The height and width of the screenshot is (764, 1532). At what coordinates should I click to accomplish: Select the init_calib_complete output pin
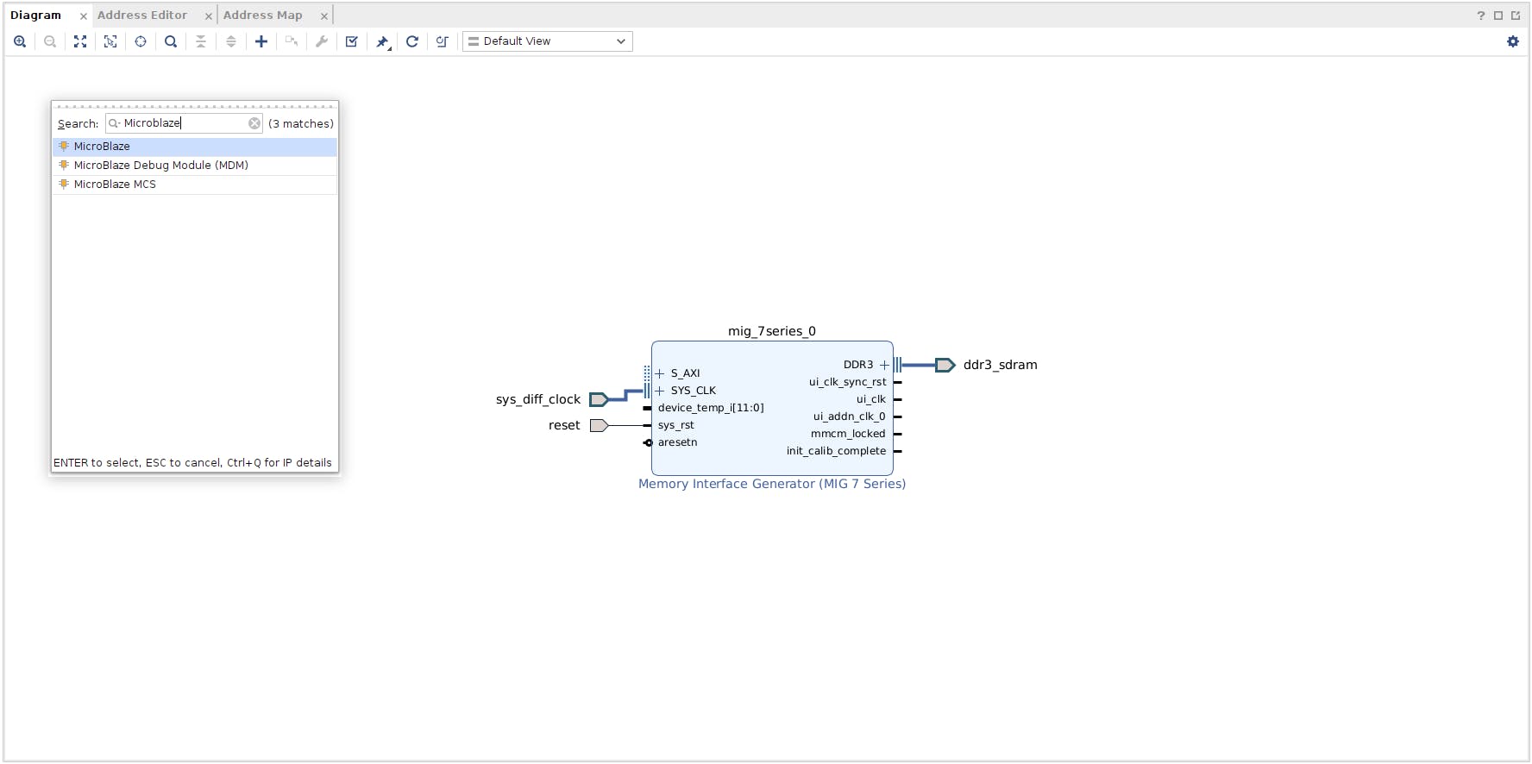click(836, 451)
